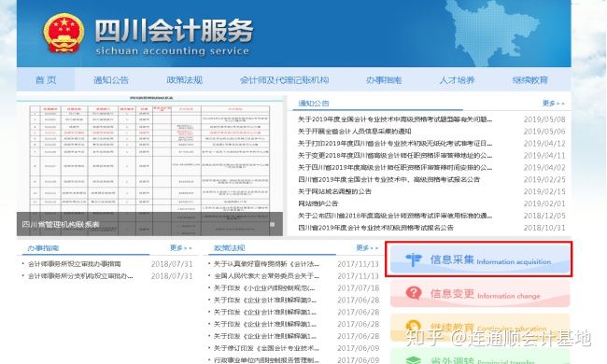Open notice 关于打印2019年度四川省会计专业技术初级无纸化考试准考证

(395, 143)
